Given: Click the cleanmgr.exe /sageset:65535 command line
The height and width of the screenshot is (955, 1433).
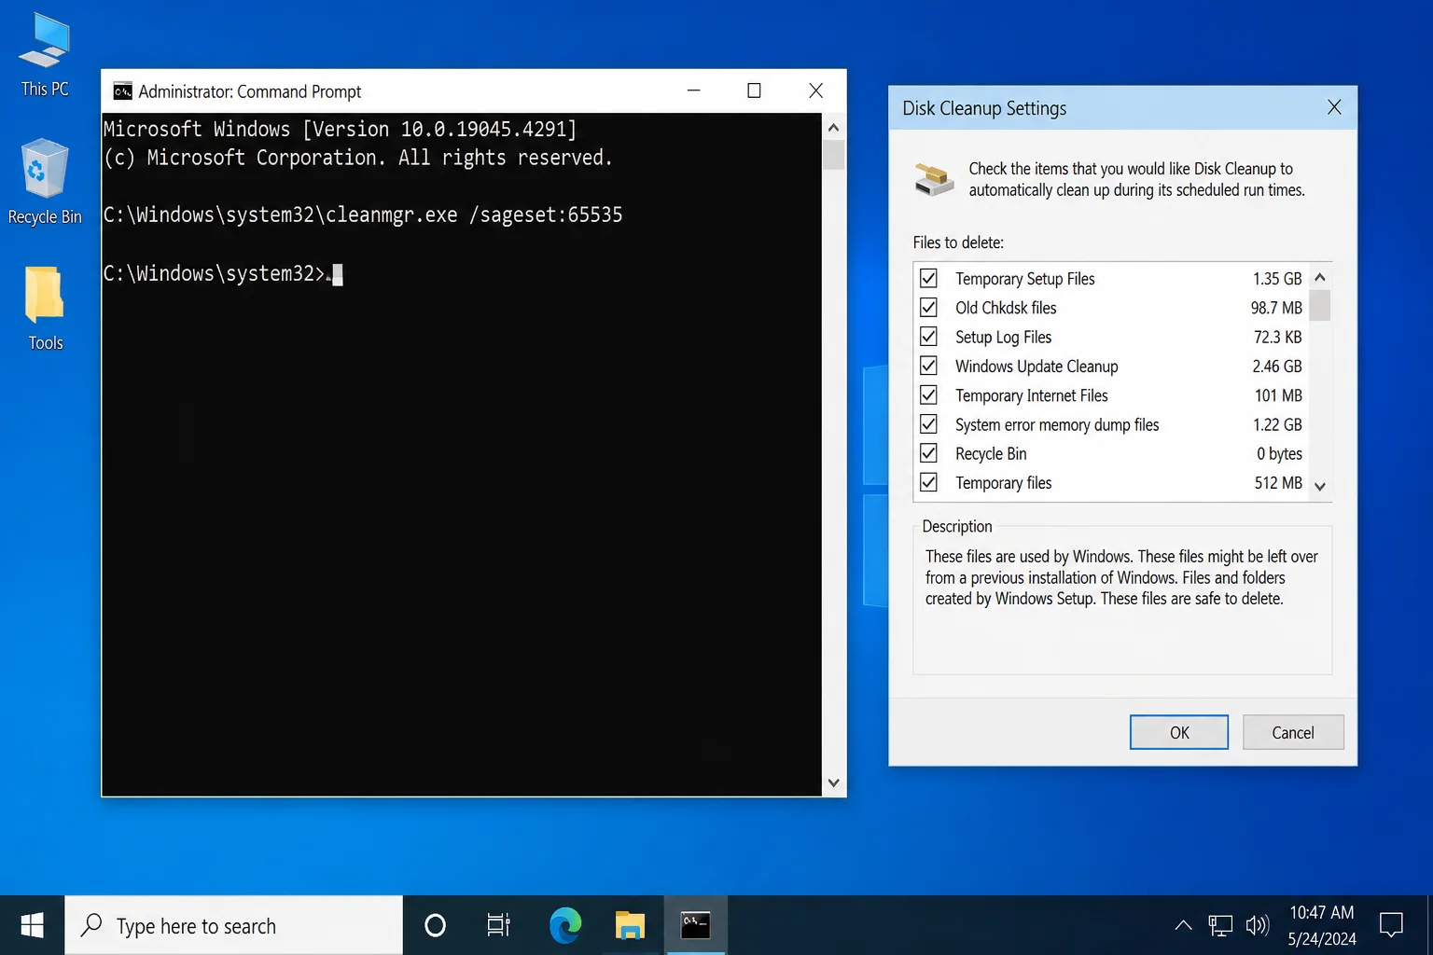Looking at the screenshot, I should click(x=363, y=215).
